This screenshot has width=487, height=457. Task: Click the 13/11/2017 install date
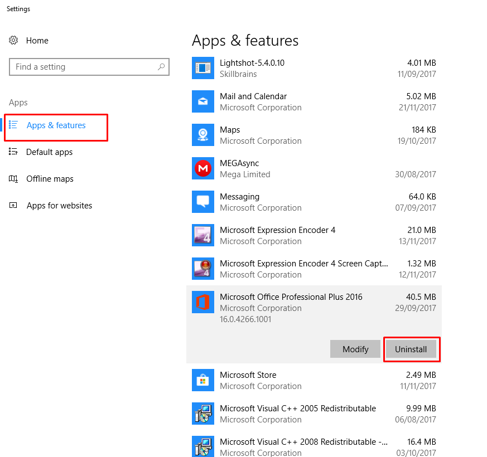417,241
